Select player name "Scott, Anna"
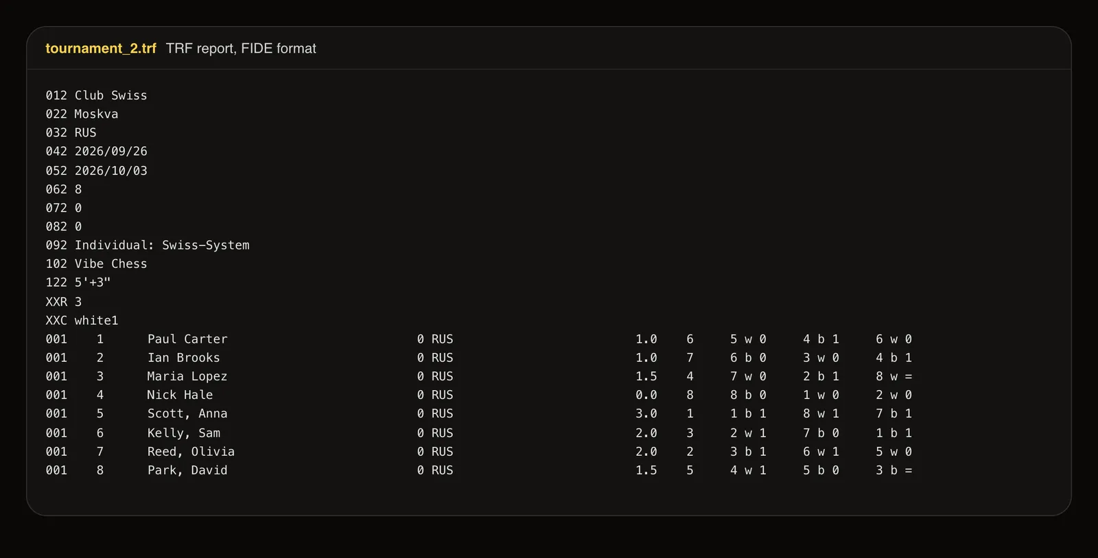Image resolution: width=1098 pixels, height=558 pixels. point(187,413)
